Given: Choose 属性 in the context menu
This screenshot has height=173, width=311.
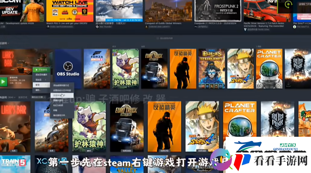Looking at the screenshot, I should (x=41, y=90).
